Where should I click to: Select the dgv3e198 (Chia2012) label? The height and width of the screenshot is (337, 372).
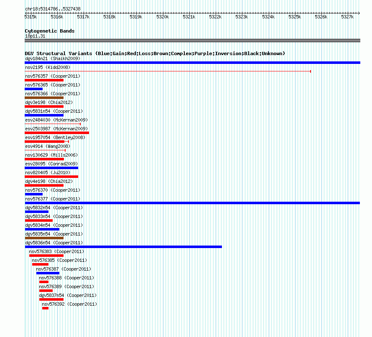pos(49,102)
